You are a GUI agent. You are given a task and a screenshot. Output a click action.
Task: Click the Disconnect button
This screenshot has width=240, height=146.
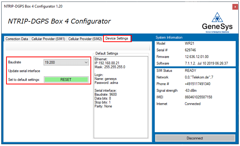click(x=195, y=138)
